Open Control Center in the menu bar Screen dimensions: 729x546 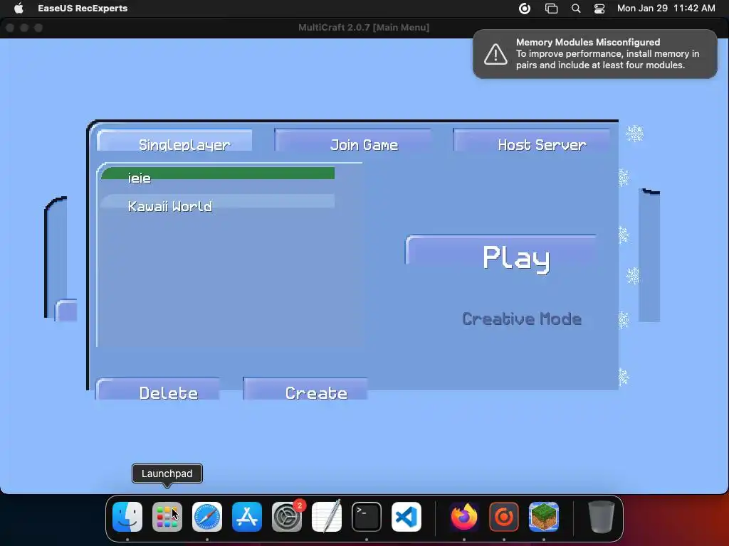(599, 9)
